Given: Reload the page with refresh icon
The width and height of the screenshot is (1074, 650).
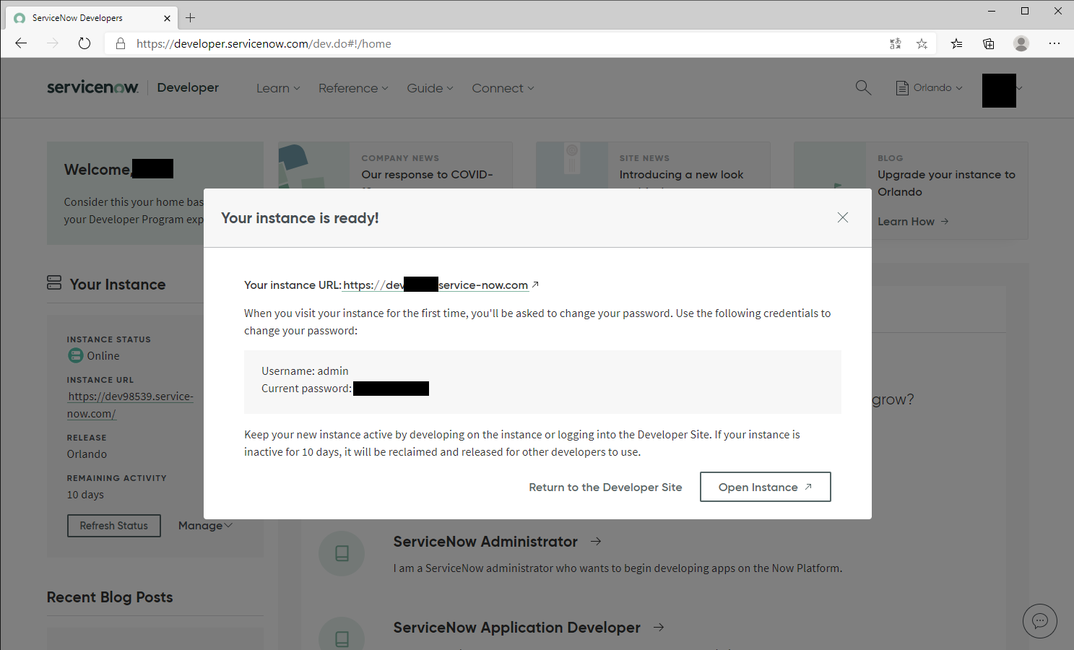Looking at the screenshot, I should coord(85,43).
